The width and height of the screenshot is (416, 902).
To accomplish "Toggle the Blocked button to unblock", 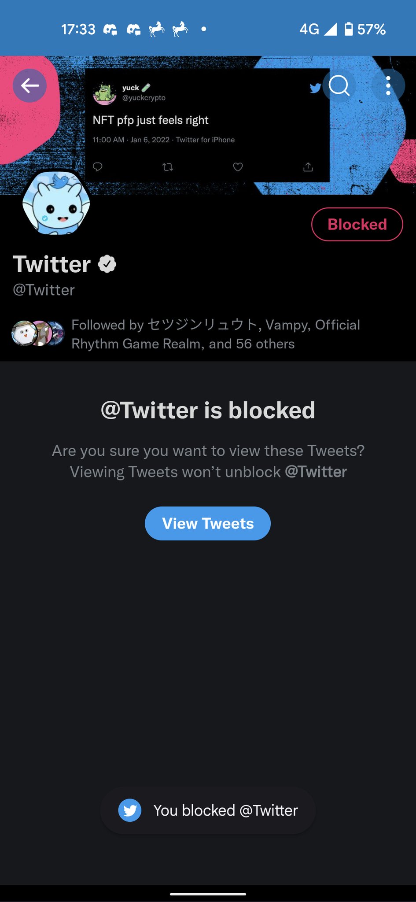I will [357, 224].
